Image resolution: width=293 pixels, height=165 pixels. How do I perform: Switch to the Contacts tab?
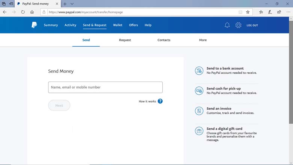click(x=164, y=40)
